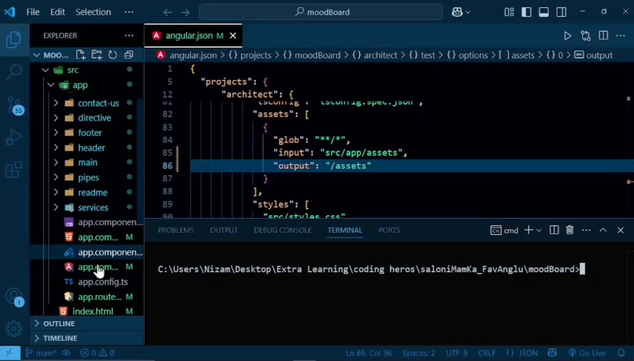Open the overflow menu ellipsis in menu bar
The width and height of the screenshot is (634, 361).
pos(129,12)
